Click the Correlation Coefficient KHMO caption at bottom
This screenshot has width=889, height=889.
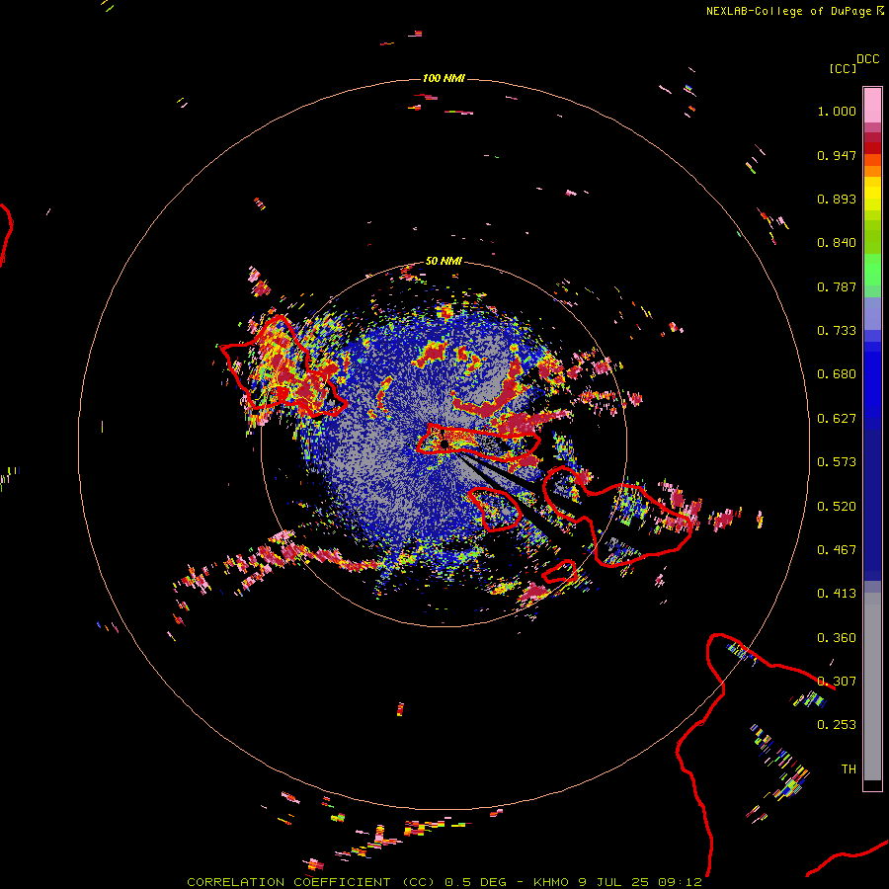[444, 882]
